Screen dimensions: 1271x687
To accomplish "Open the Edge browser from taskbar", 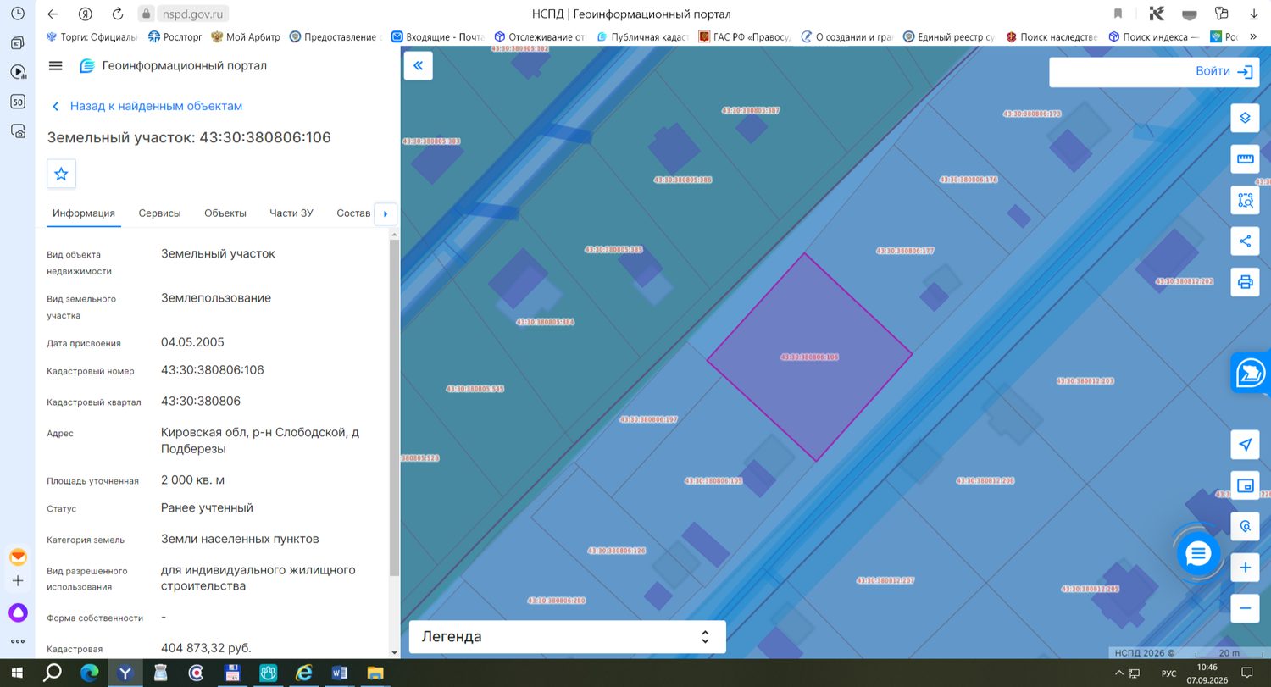I will coord(90,673).
